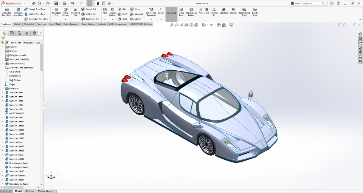The image size is (363, 193).
Task: Open the DisplayManager appearance tab
Action: 34,33
